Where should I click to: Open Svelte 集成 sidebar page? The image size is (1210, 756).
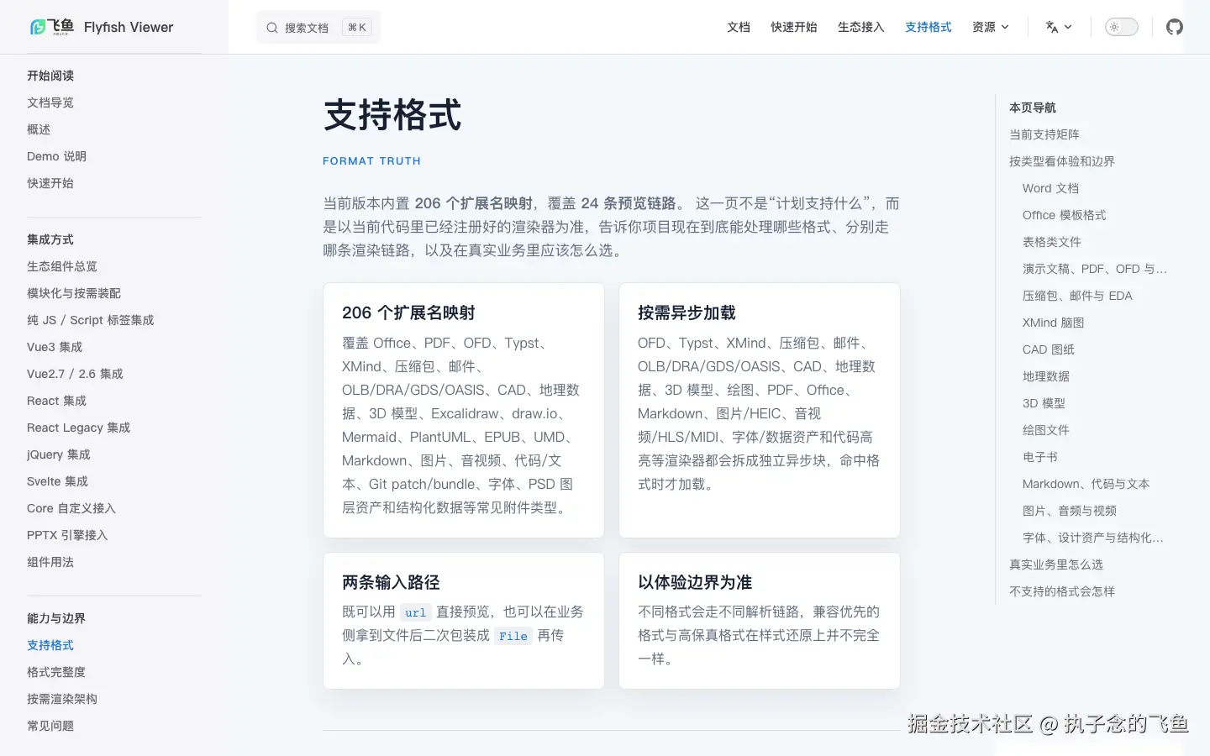(x=57, y=481)
